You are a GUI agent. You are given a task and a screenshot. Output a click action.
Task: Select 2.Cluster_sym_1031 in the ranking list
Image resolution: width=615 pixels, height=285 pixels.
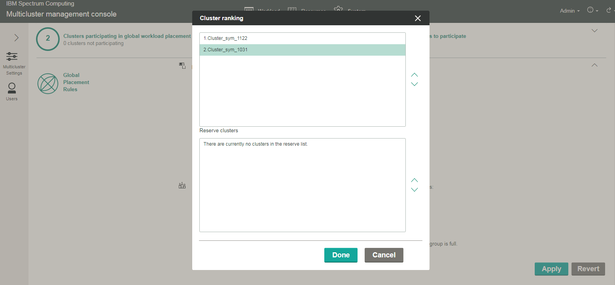[x=303, y=50]
